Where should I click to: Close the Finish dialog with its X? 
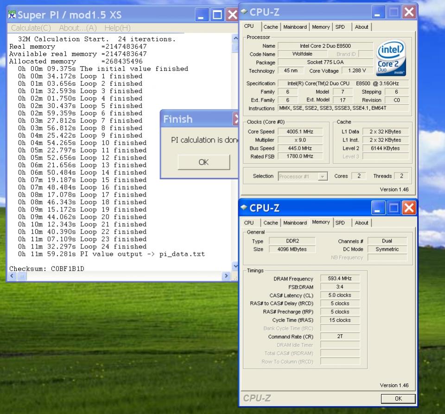(x=235, y=119)
